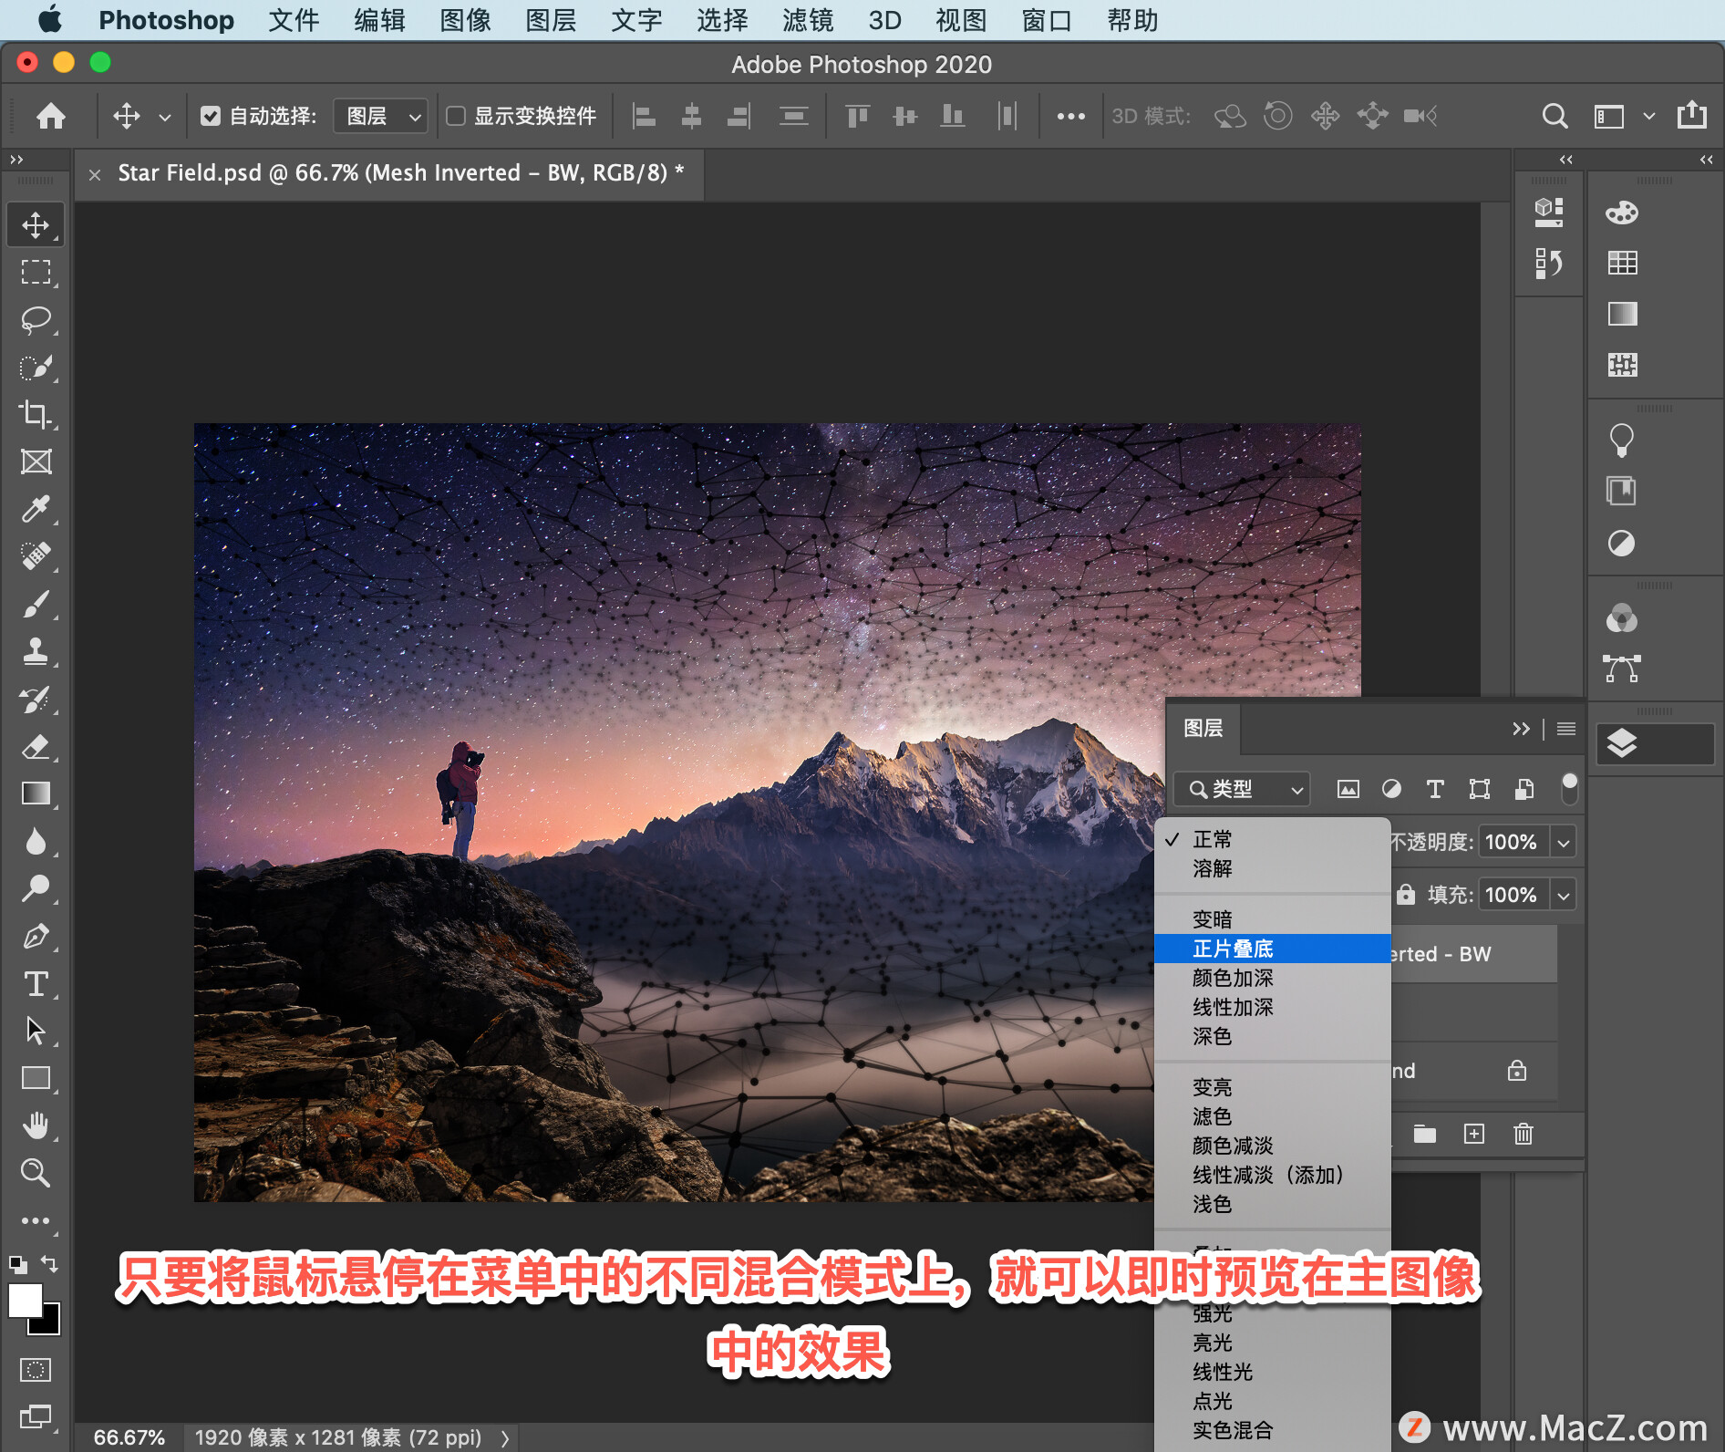Select the Crop tool
This screenshot has height=1452, width=1725.
coord(36,414)
